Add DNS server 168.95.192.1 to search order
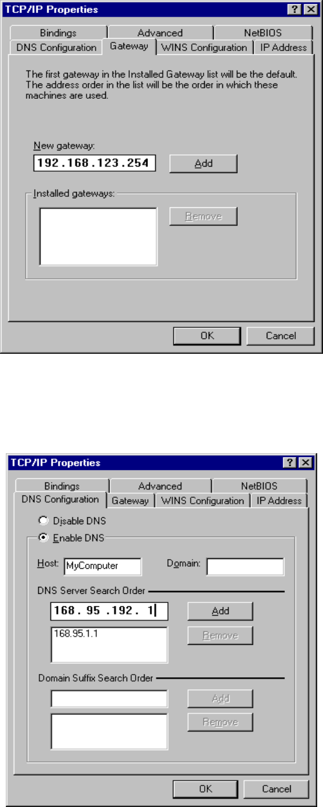323x807 pixels. [x=220, y=611]
